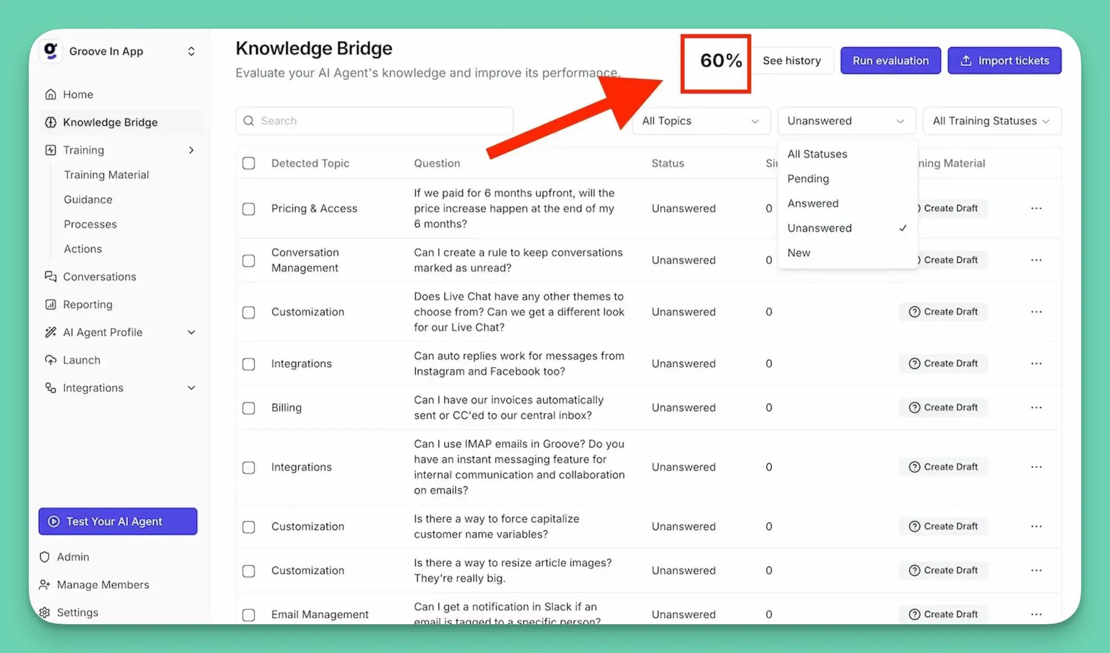Click the ellipsis menu on the Billing row

(x=1036, y=407)
